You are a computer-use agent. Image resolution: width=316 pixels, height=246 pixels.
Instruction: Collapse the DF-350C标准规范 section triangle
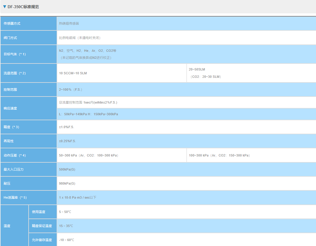click(5, 7)
